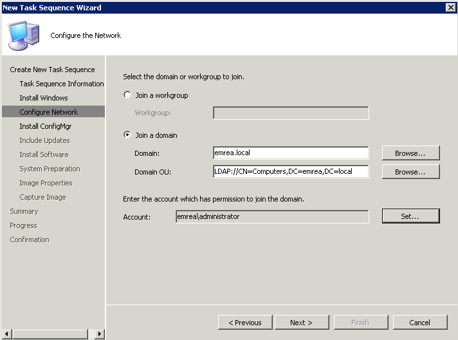This screenshot has height=340, width=458.
Task: Open the Install Windows step
Action: point(44,98)
